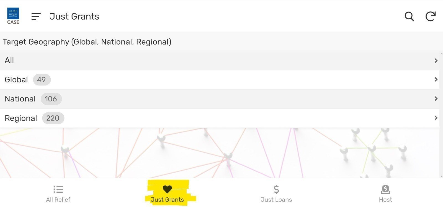This screenshot has width=443, height=207.
Task: Select the Just Loans dollar icon
Action: click(276, 189)
